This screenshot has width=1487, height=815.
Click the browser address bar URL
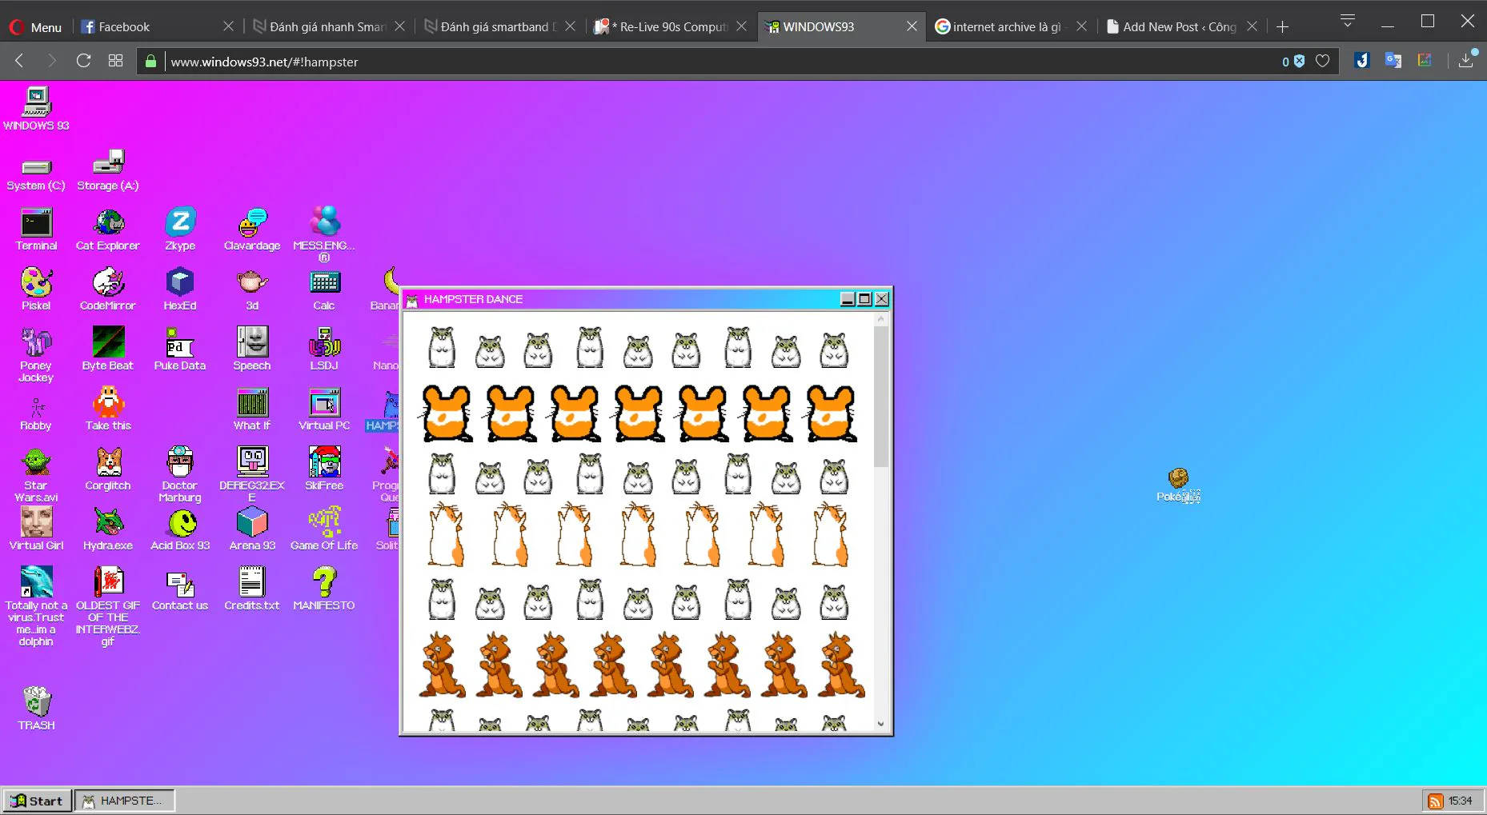(x=264, y=62)
